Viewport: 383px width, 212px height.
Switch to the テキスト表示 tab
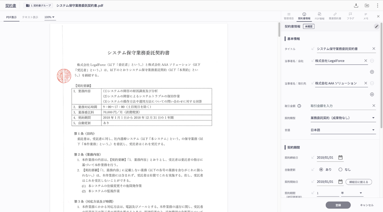[x=30, y=17]
